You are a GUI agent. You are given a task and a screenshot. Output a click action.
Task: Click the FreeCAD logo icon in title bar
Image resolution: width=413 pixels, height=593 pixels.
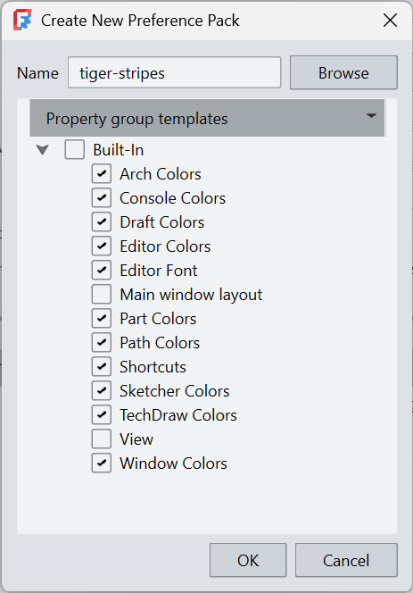click(22, 21)
